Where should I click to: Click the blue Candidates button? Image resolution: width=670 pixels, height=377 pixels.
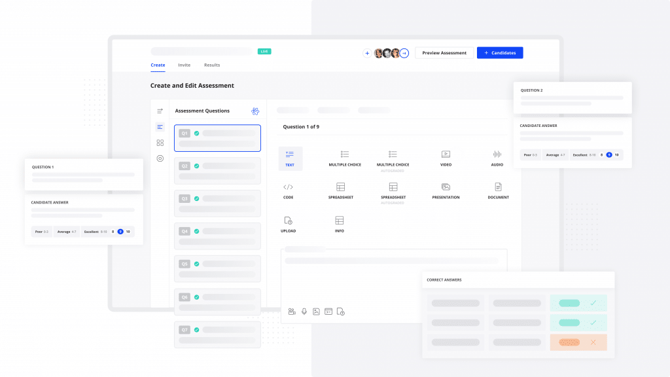[500, 52]
